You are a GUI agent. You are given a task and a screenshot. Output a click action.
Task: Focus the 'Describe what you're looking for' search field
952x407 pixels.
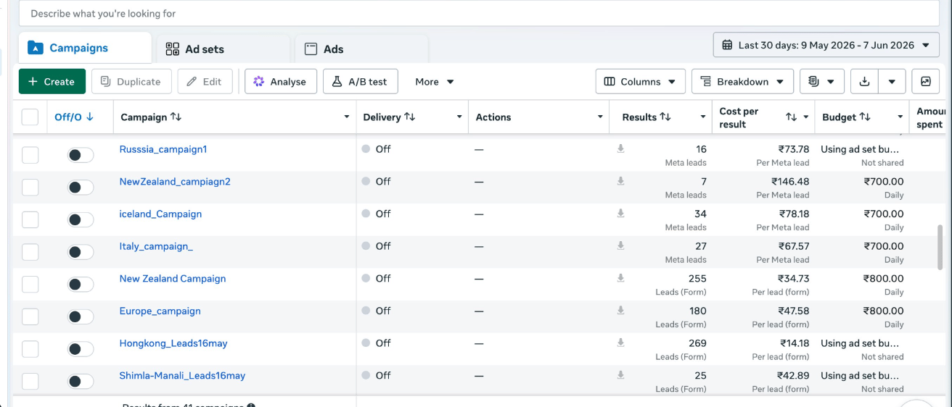[479, 13]
